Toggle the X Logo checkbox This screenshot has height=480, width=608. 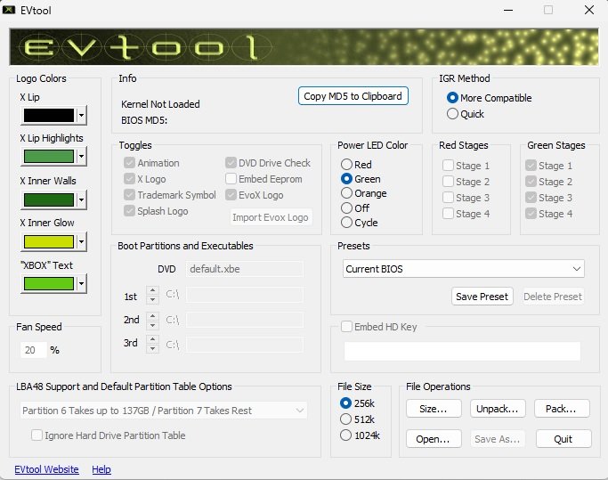(x=145, y=179)
